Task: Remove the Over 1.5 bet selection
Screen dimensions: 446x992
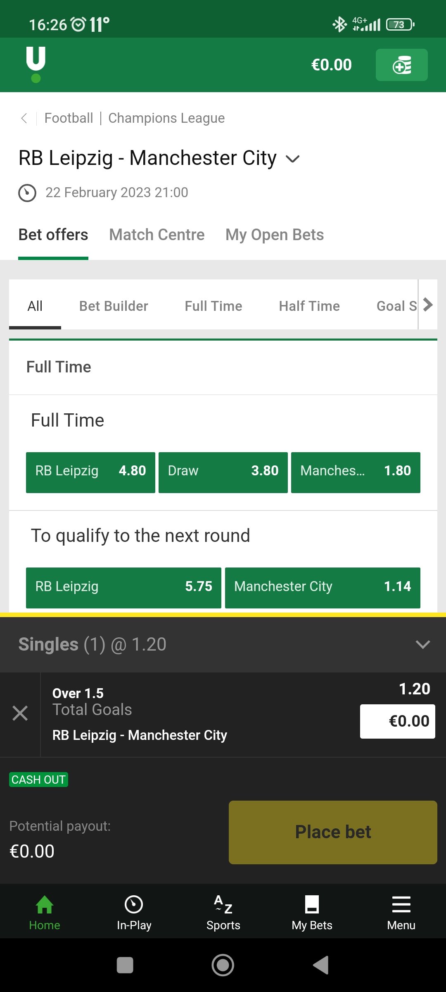Action: (20, 713)
